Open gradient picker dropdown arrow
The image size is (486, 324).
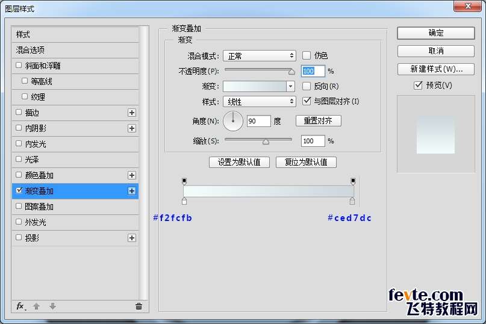click(290, 86)
